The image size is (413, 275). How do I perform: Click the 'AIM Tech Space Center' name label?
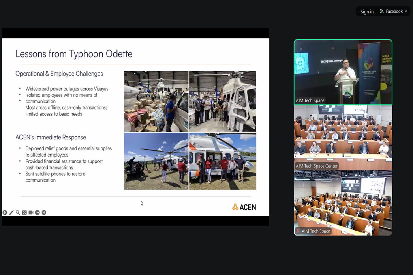pyautogui.click(x=316, y=166)
